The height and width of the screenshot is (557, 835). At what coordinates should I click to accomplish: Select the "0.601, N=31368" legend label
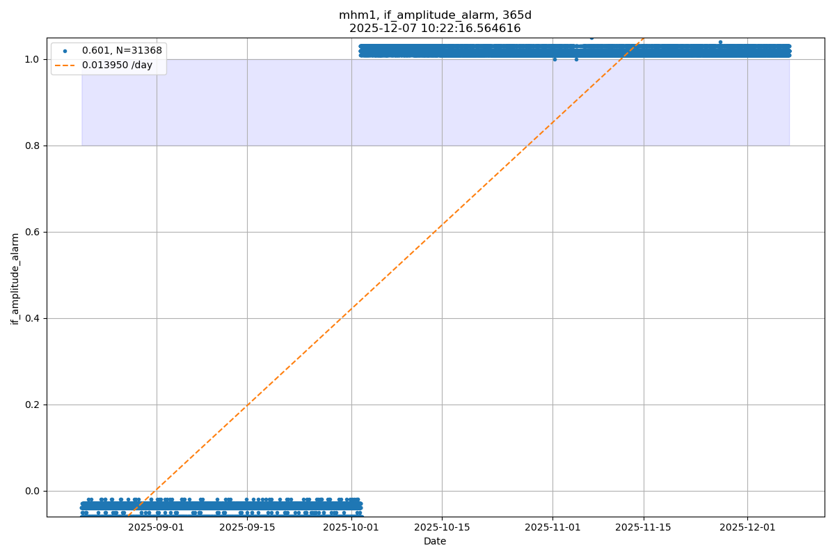[x=122, y=51]
